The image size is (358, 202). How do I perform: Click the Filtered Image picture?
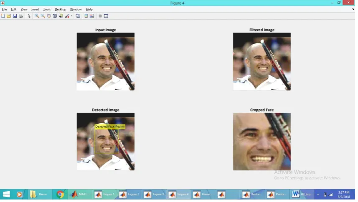(262, 61)
